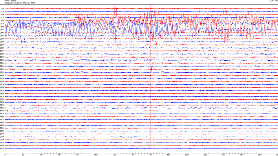Select the 20m axis tick label
The image size is (278, 156).
tap(187, 155)
